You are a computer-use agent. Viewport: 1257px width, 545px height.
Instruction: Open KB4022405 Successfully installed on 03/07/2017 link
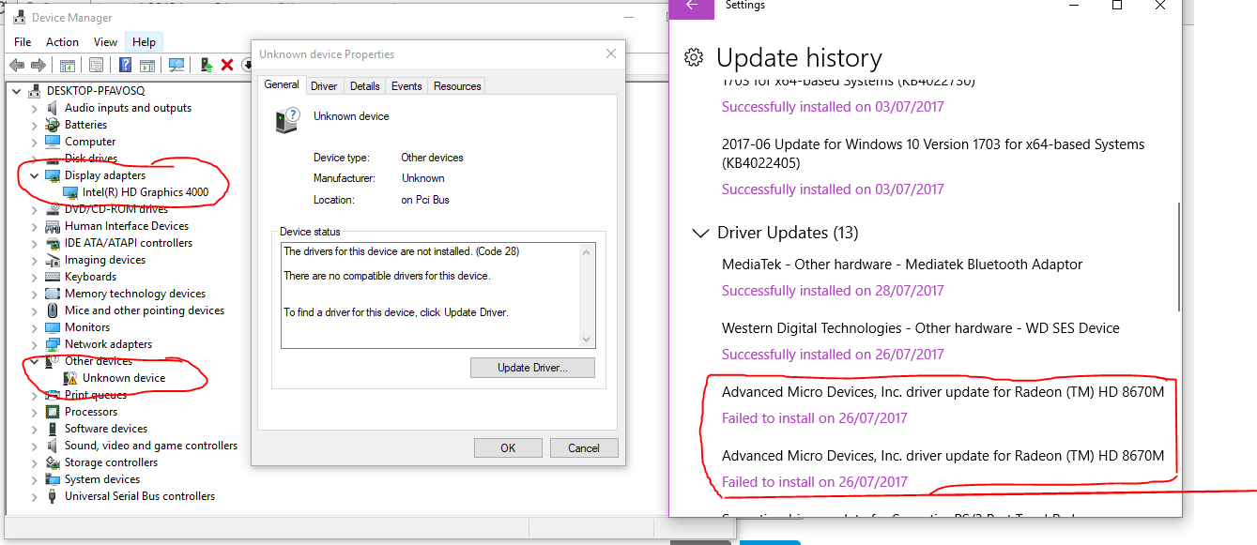click(833, 189)
